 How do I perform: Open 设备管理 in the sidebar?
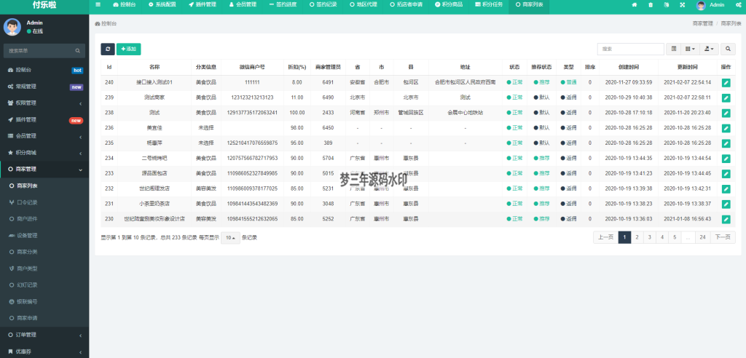[x=44, y=235]
